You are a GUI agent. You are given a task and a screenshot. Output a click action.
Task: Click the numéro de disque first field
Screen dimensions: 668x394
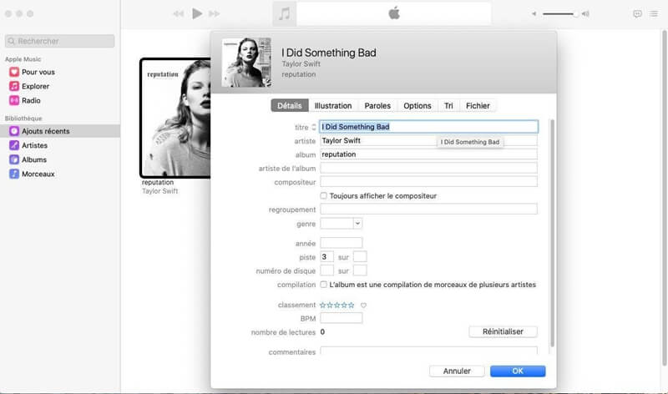click(x=326, y=270)
